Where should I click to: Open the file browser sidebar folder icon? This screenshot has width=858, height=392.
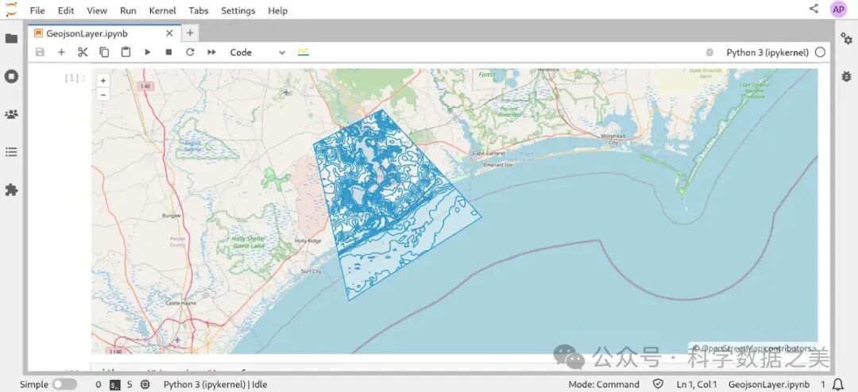pyautogui.click(x=11, y=38)
